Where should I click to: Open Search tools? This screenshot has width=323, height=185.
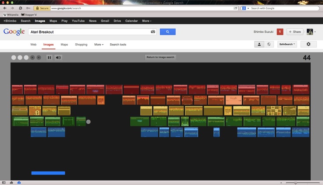point(118,45)
